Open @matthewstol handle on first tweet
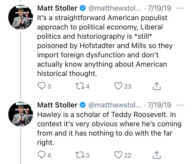This screenshot has height=164, width=193. point(115,8)
